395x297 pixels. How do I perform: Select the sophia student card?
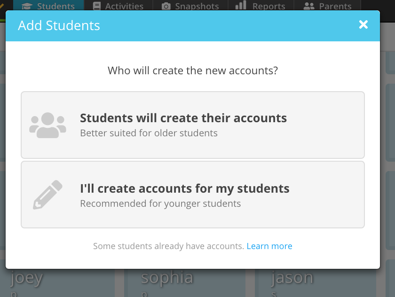point(186,283)
